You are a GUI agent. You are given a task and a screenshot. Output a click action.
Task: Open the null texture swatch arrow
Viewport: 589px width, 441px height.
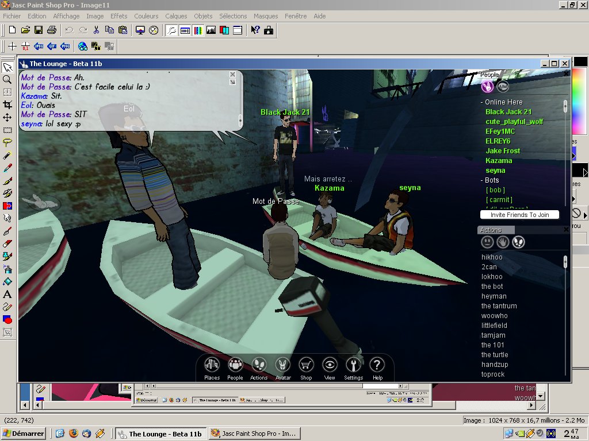(x=585, y=215)
